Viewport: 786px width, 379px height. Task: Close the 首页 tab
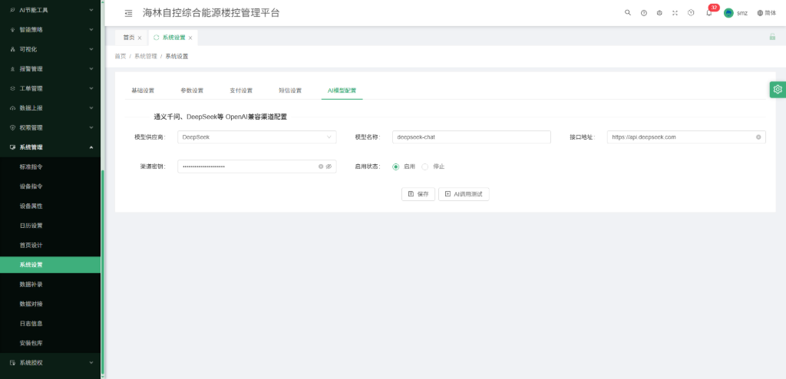pos(140,38)
